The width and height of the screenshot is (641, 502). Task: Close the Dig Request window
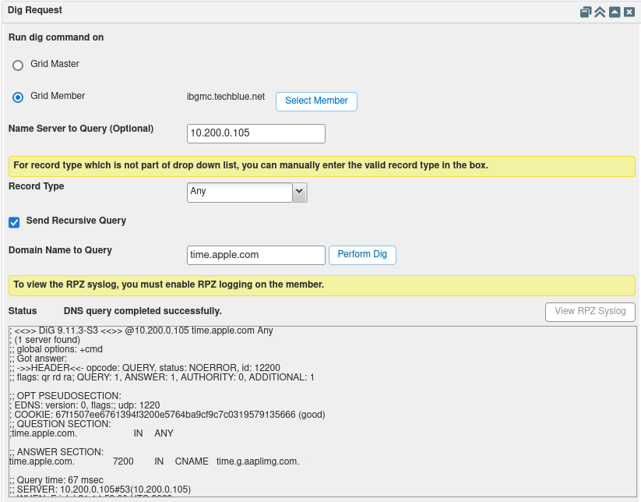coord(629,12)
